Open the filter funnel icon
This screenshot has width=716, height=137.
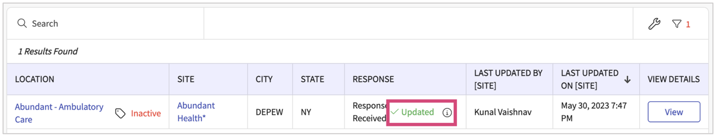676,24
